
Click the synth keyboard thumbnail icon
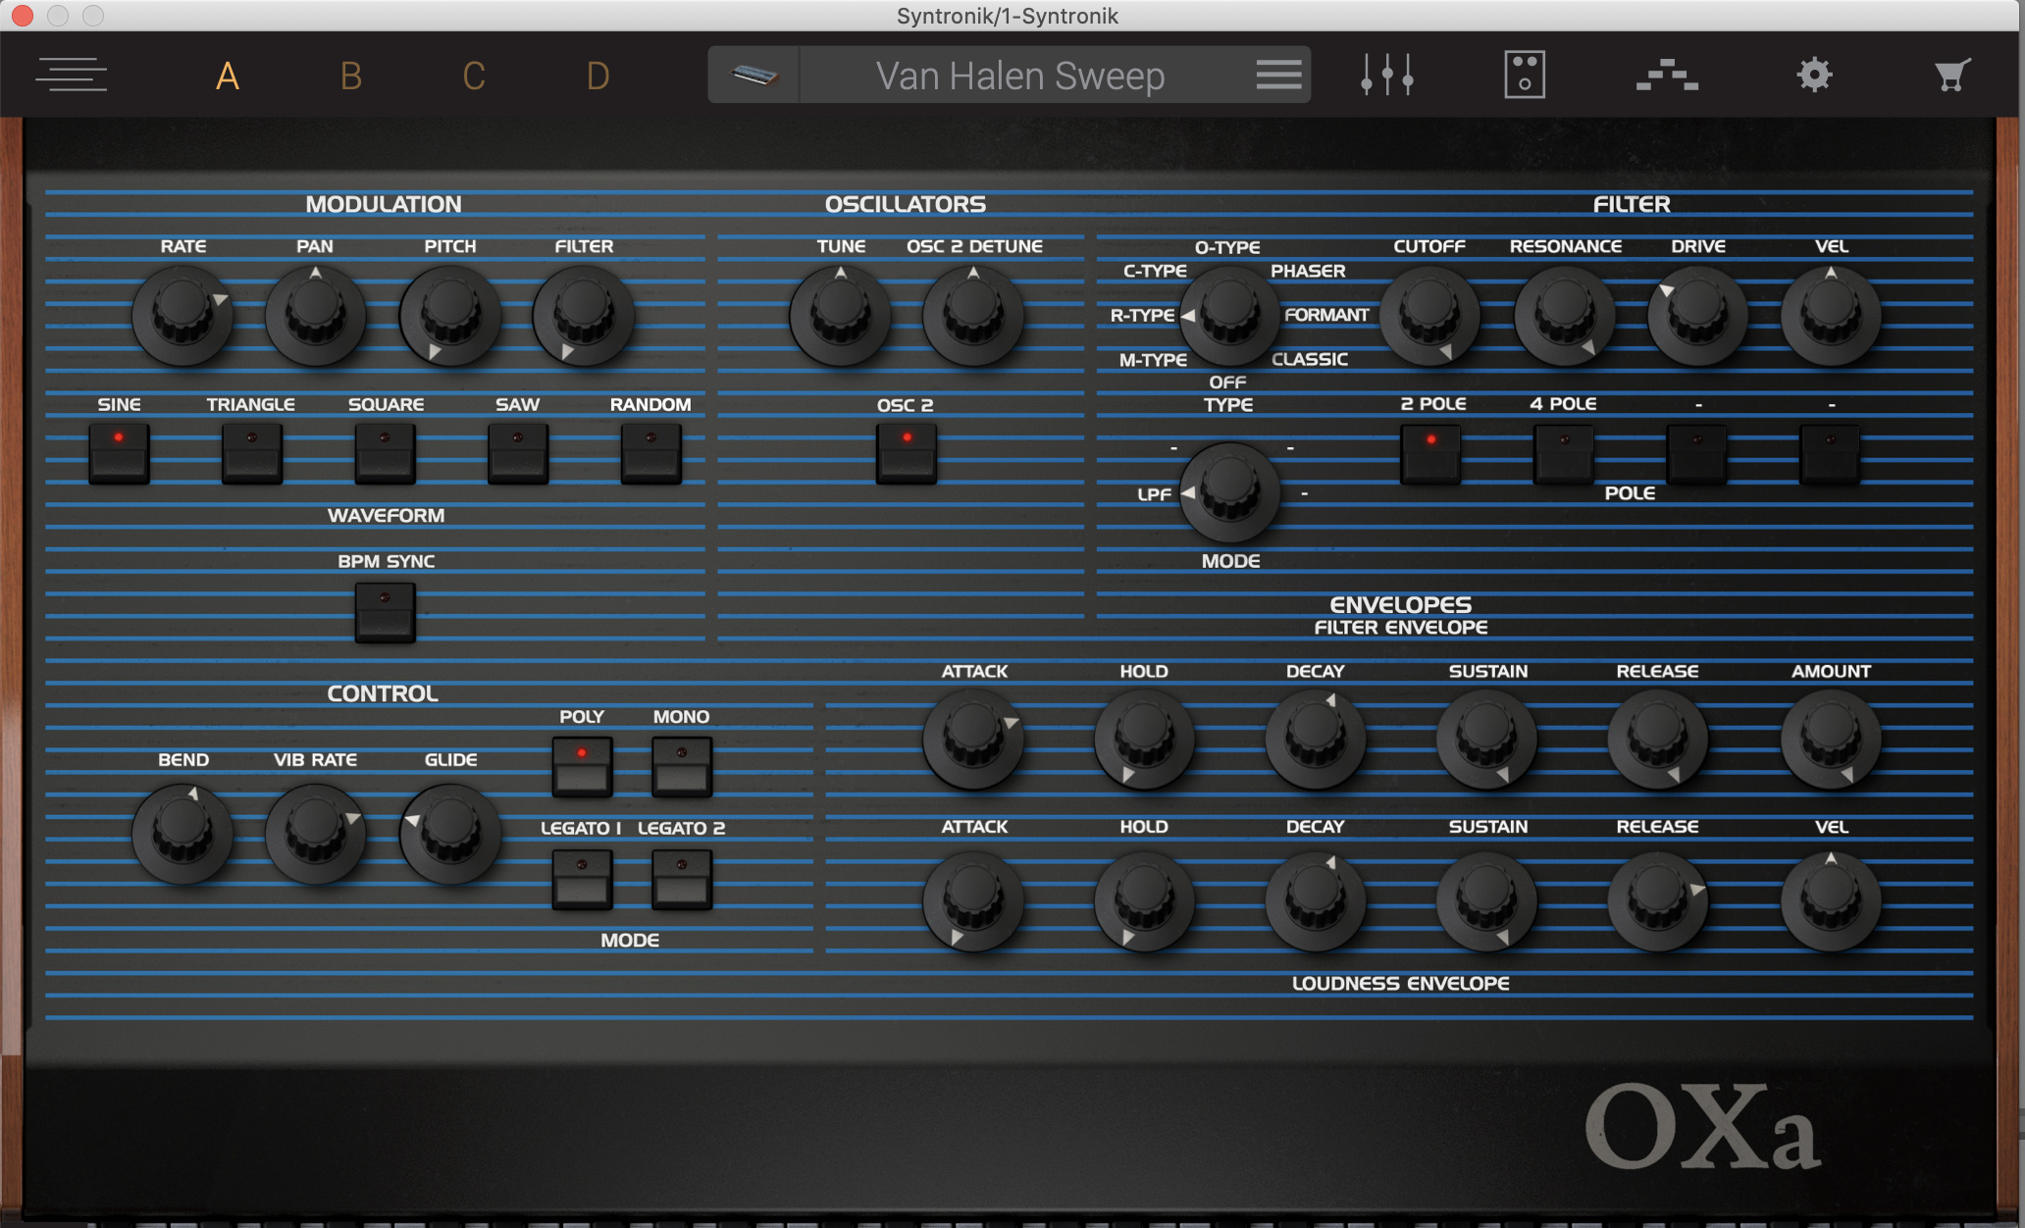click(754, 75)
